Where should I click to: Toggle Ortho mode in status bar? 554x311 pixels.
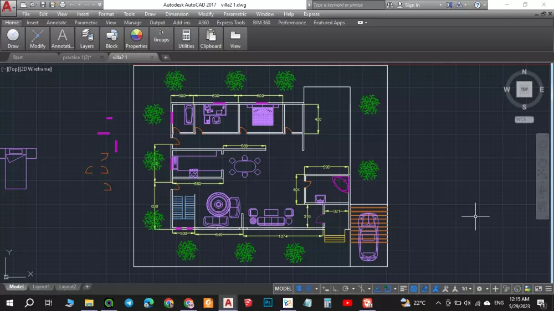(335, 289)
